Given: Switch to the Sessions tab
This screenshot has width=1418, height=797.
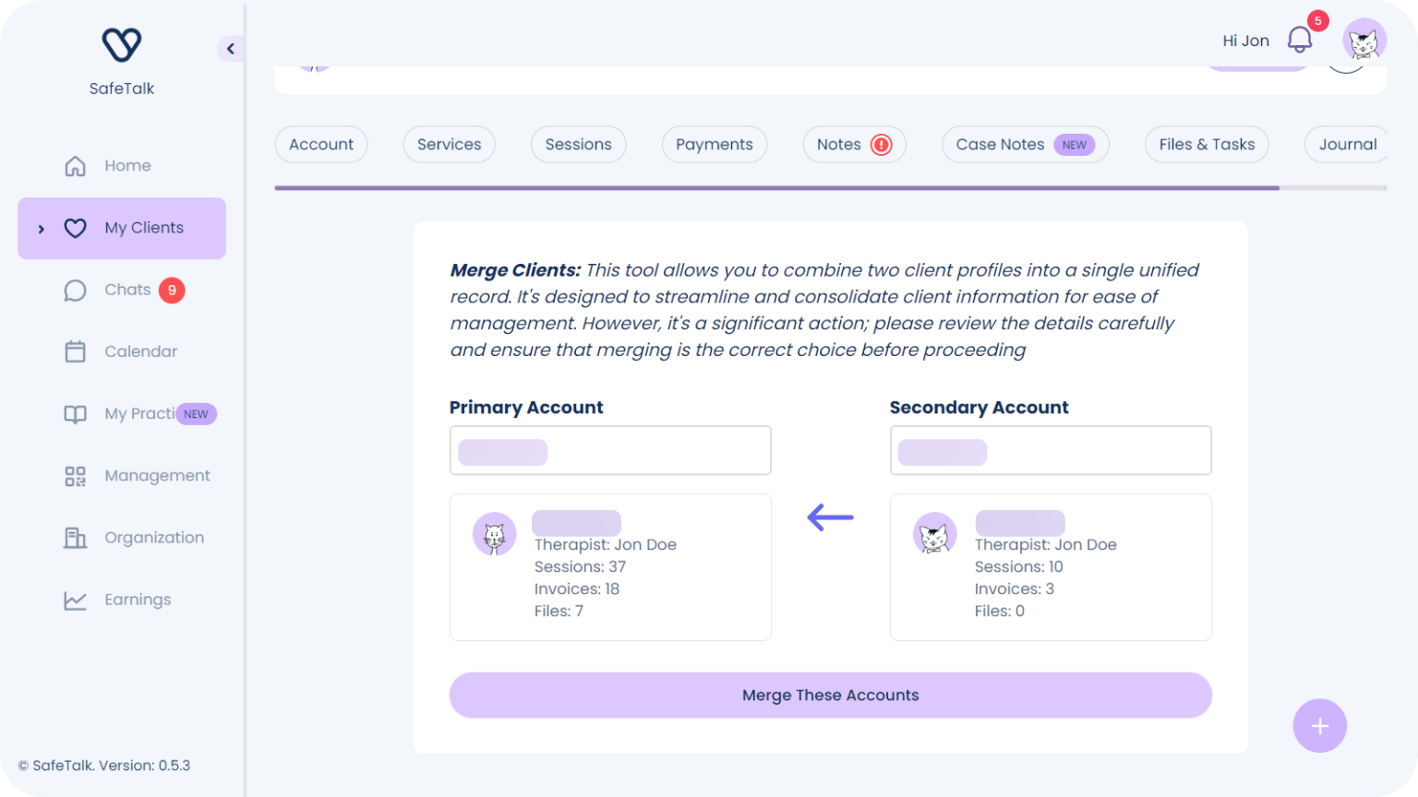Looking at the screenshot, I should (x=578, y=145).
